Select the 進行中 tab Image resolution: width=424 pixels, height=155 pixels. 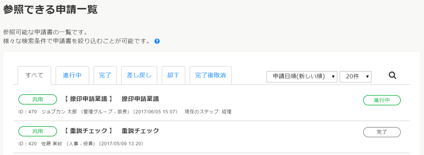(72, 75)
